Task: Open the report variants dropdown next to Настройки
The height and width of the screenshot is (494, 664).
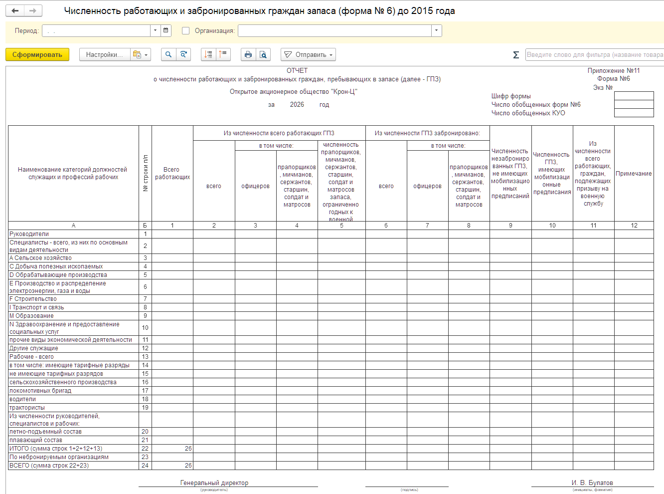Action: coord(141,54)
